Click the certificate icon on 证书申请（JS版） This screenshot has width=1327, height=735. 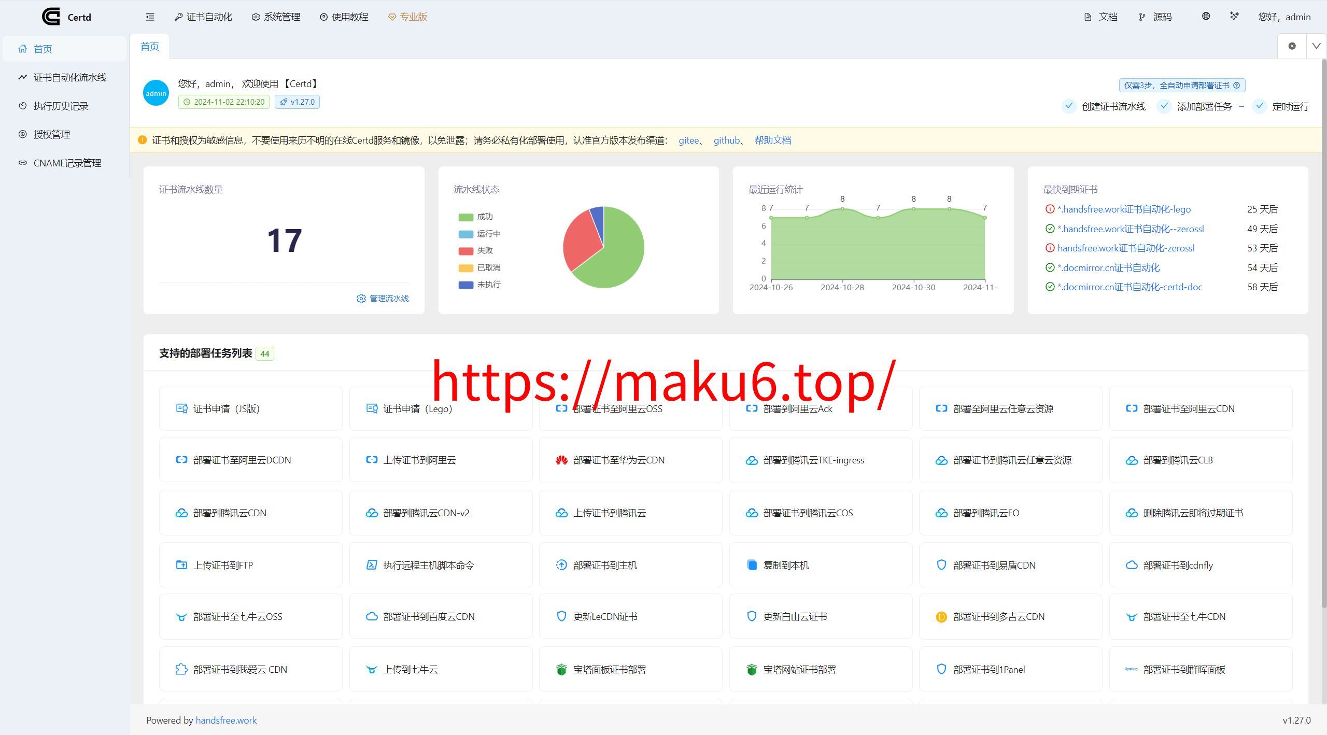[x=181, y=408]
